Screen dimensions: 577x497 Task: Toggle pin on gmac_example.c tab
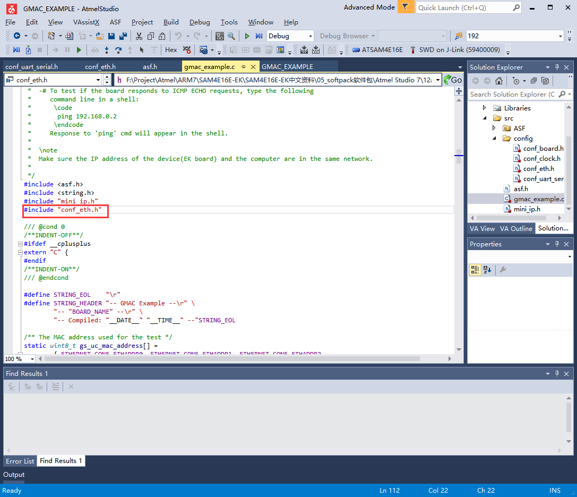(x=243, y=66)
